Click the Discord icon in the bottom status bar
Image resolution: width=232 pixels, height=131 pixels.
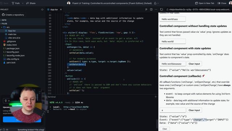(7, 130)
